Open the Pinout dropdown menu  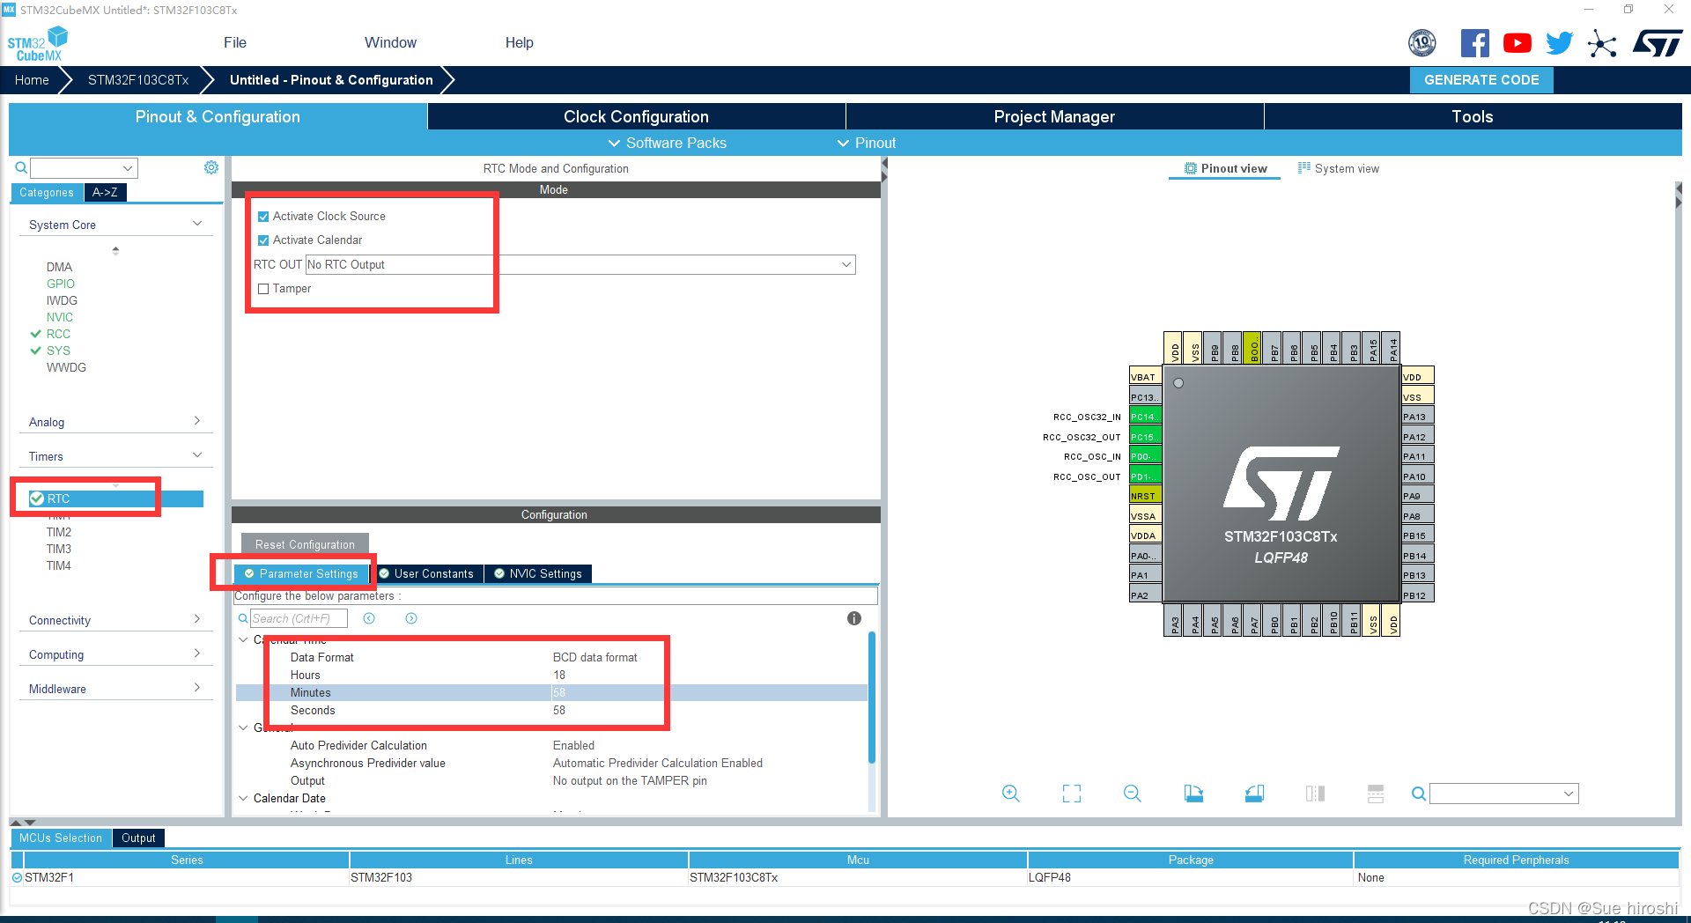(x=866, y=143)
